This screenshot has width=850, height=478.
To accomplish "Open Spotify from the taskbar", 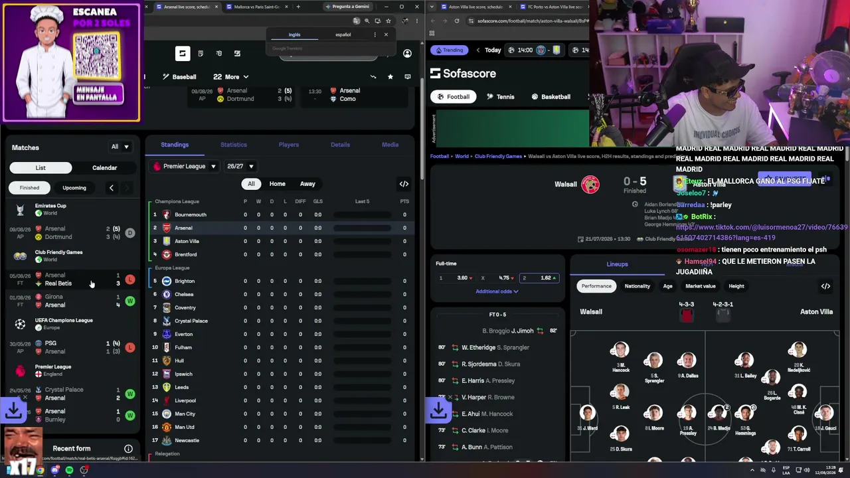I will (x=69, y=470).
